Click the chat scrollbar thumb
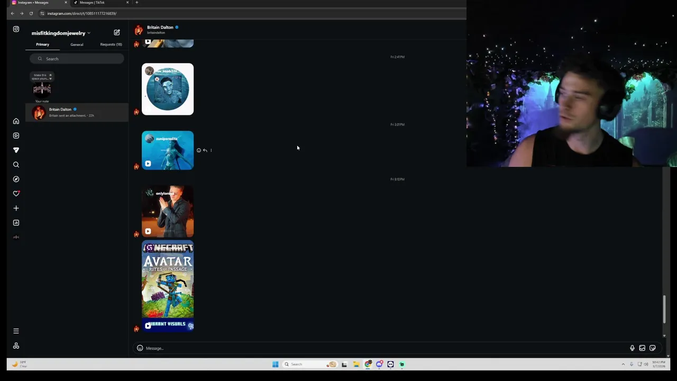Image resolution: width=677 pixels, height=381 pixels. 665,310
